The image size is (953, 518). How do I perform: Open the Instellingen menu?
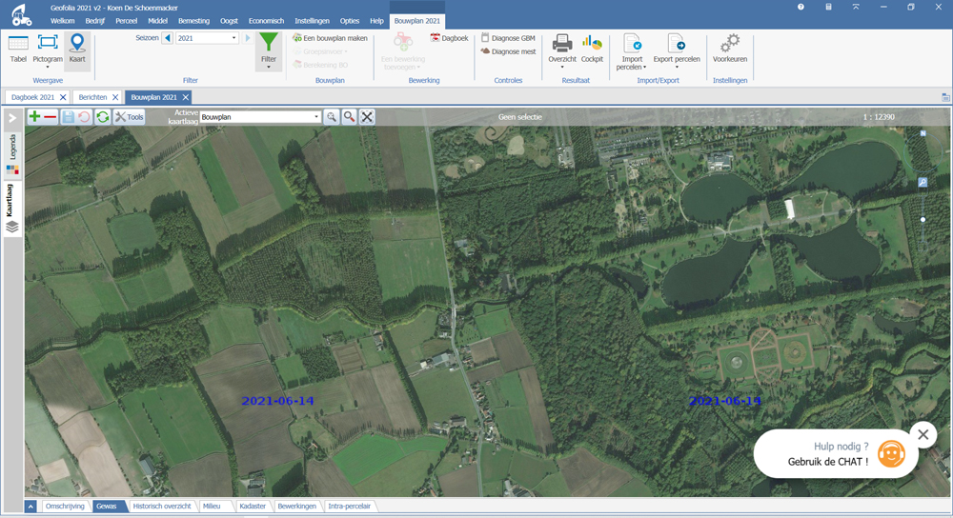312,21
